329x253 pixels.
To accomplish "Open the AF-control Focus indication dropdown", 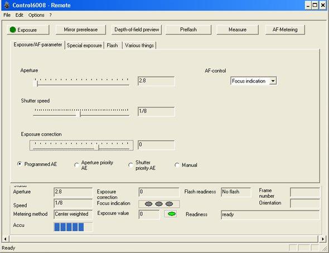I will [253, 81].
